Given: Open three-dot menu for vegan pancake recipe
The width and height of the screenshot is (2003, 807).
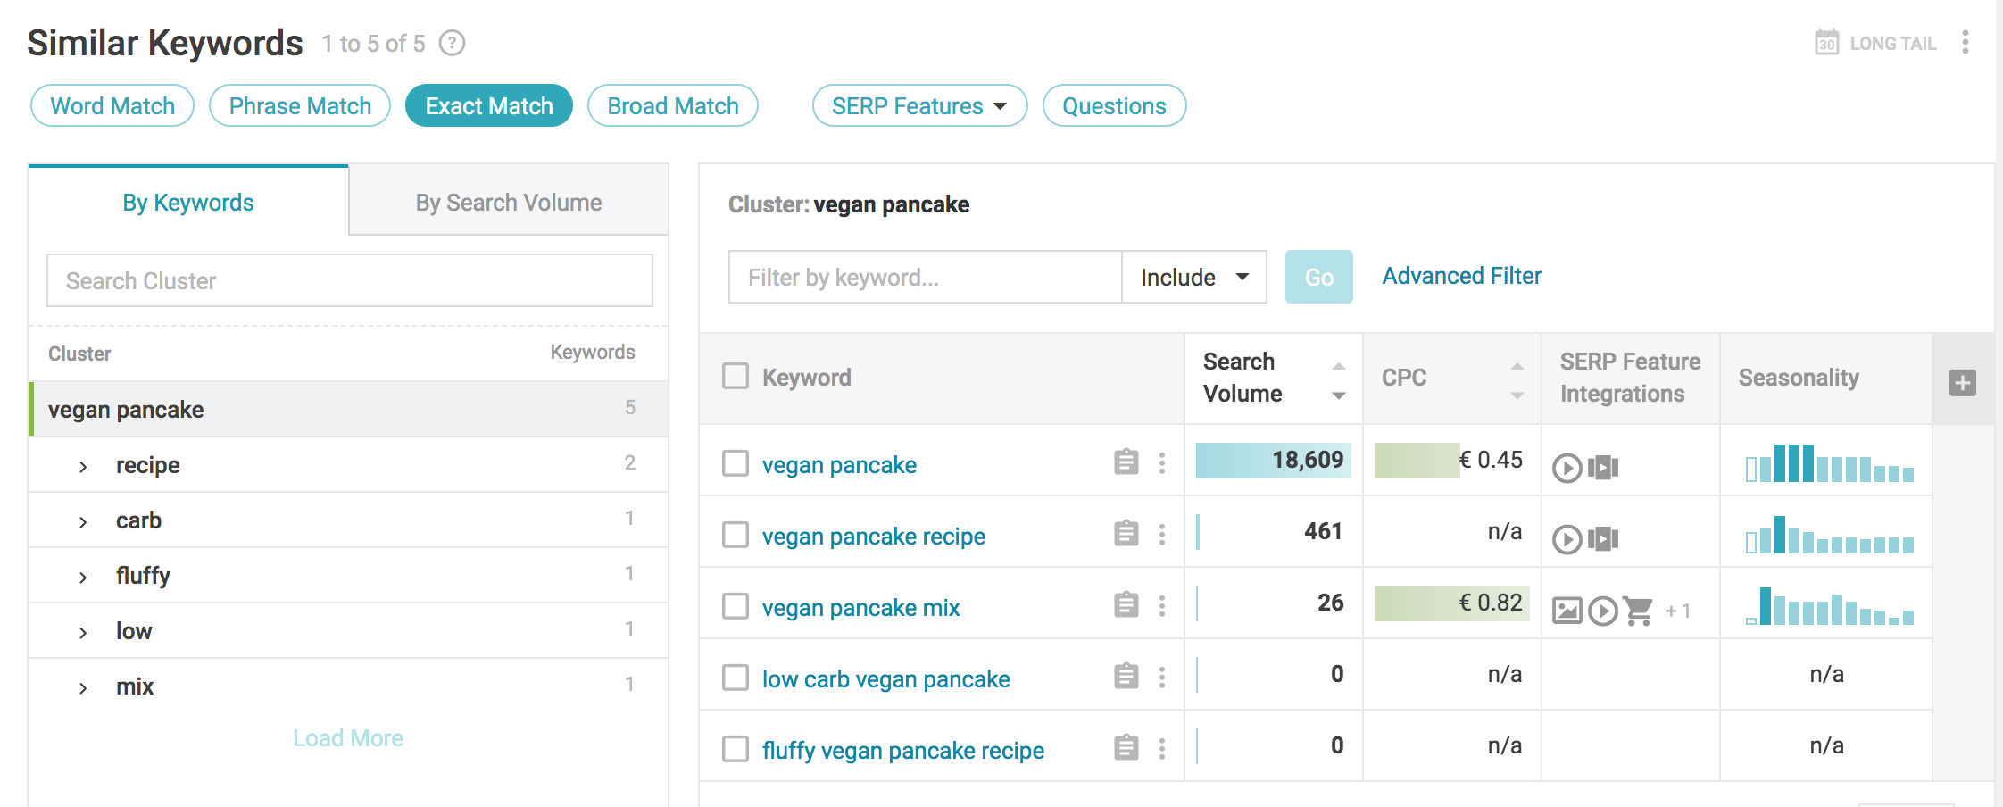Looking at the screenshot, I should coord(1161,534).
